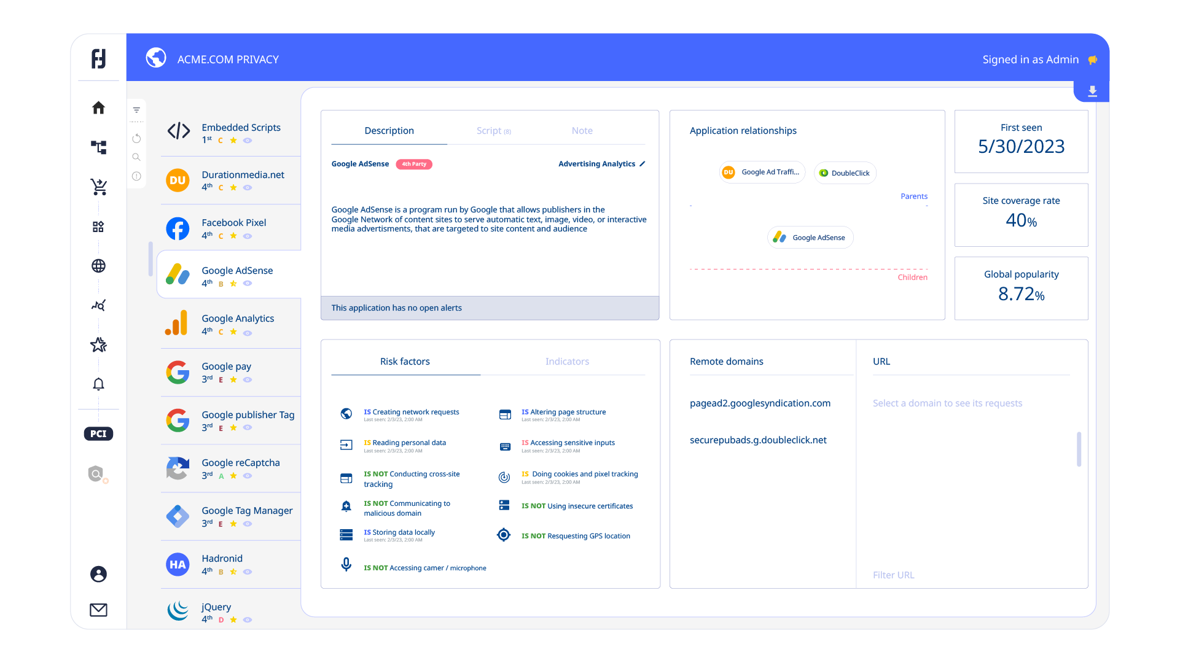Screen dimensions: 1180x663
Task: Click the edit pencil next to Advertising Analytics
Action: [643, 164]
